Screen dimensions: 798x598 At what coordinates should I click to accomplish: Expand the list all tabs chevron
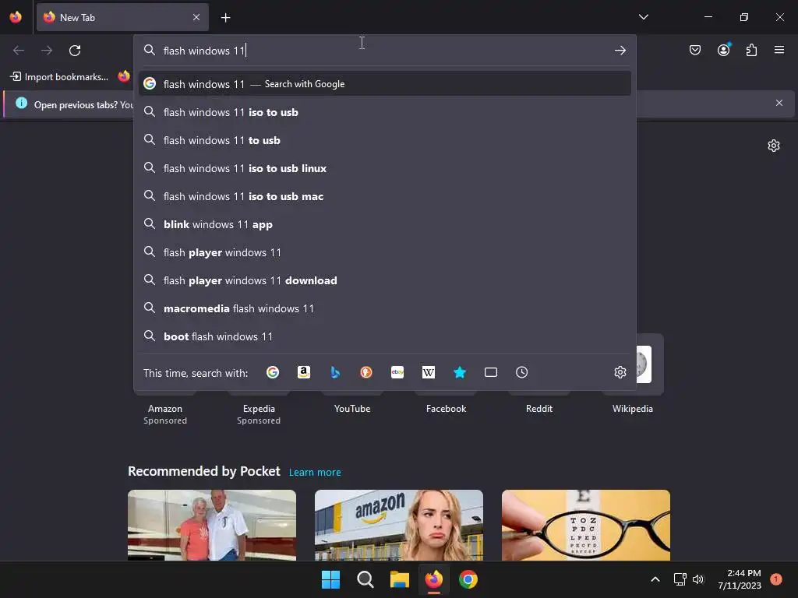click(644, 17)
